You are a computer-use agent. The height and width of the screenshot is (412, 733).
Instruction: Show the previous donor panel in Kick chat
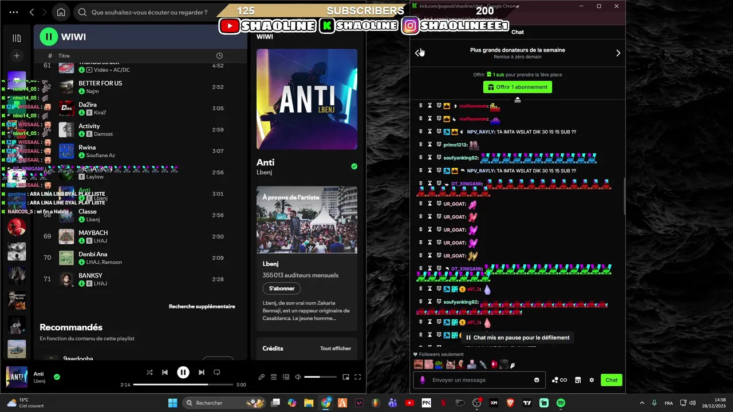[417, 53]
